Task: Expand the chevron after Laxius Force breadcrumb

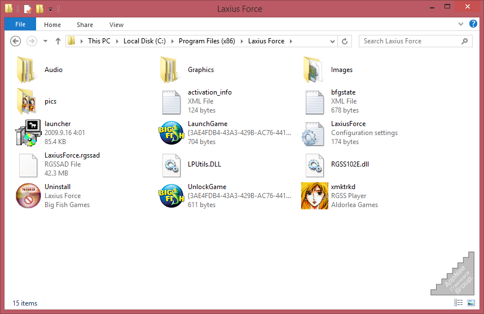Action: [x=291, y=41]
